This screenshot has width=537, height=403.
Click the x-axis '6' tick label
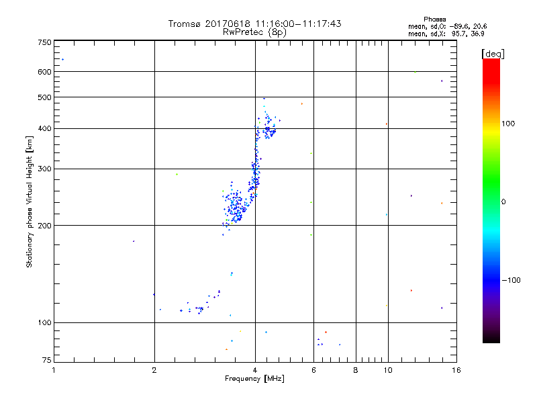tap(313, 370)
